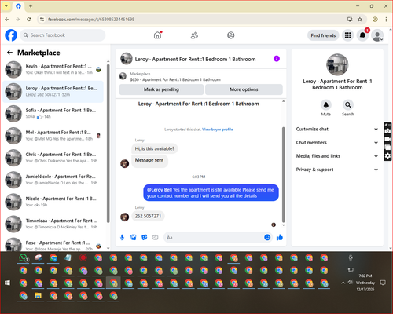Open WhatsApp from the taskbar

point(24,258)
